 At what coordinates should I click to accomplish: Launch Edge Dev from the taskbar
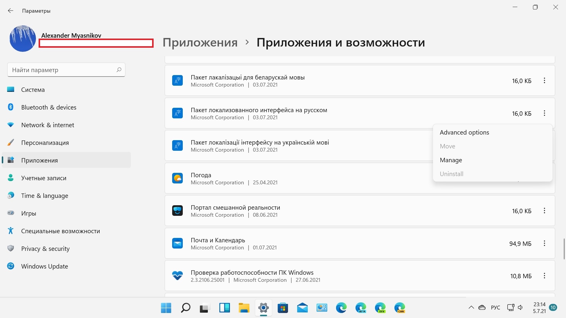pos(380,308)
